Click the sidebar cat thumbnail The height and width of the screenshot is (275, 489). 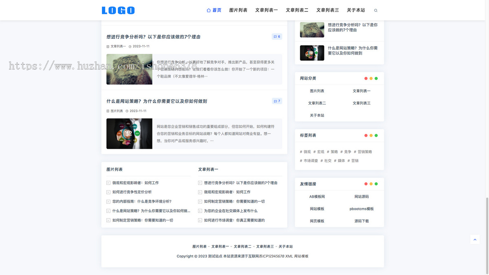click(x=312, y=30)
